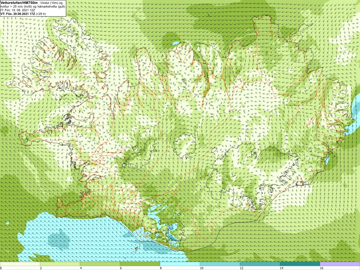Click the medium green 4–6 m/s legend swatch
This screenshot has height=270, width=360.
(100, 264)
